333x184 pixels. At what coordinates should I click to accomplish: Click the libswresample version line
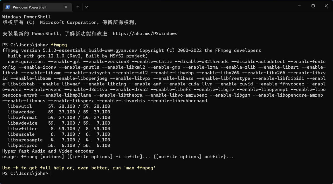point(59,140)
